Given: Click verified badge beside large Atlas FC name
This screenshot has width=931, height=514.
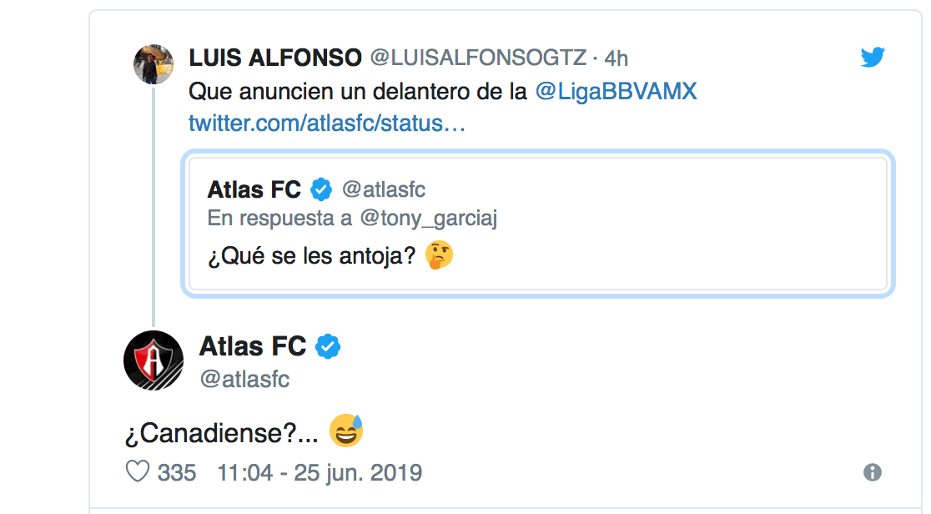Looking at the screenshot, I should [329, 346].
